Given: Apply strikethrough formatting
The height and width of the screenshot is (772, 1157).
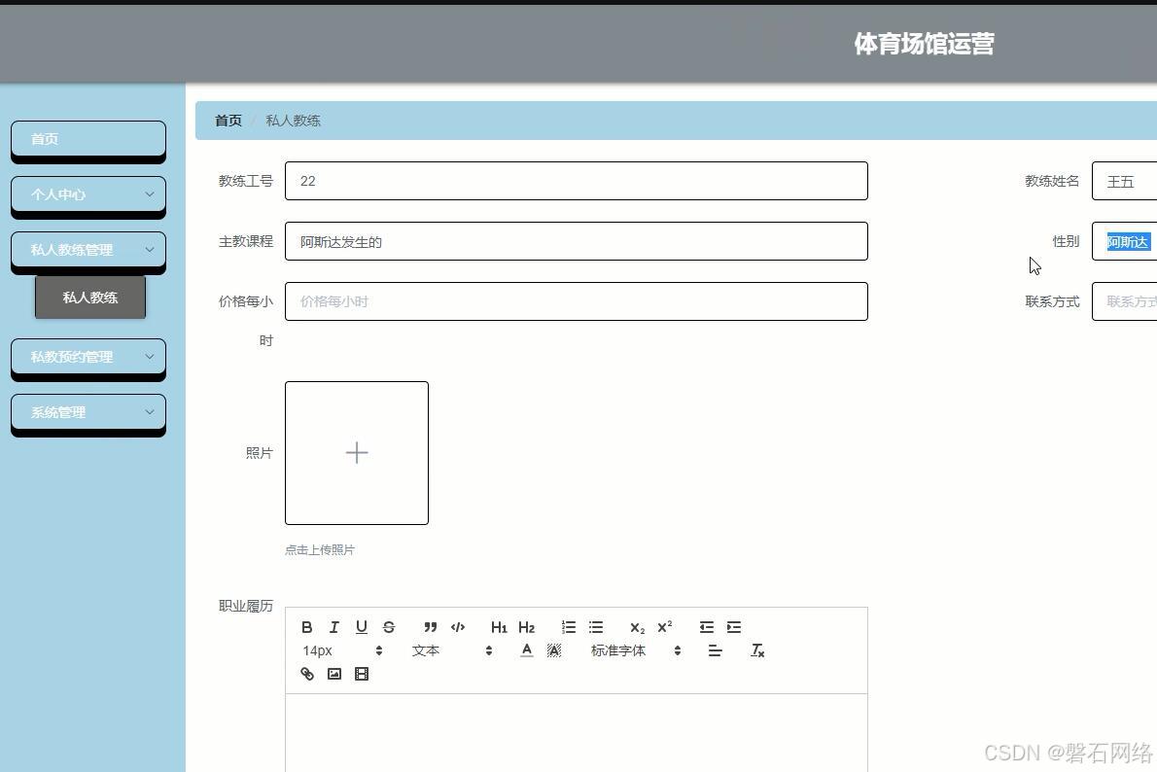Looking at the screenshot, I should 389,627.
